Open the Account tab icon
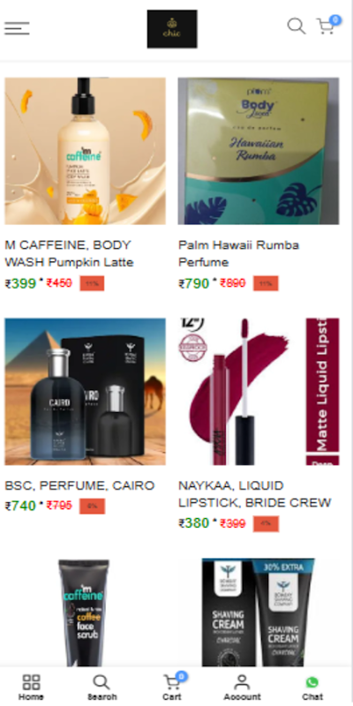This screenshot has height=706, width=353. [x=242, y=687]
